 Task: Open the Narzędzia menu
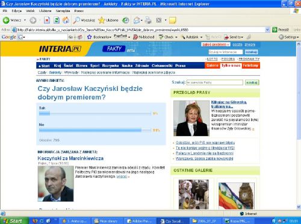(63, 11)
